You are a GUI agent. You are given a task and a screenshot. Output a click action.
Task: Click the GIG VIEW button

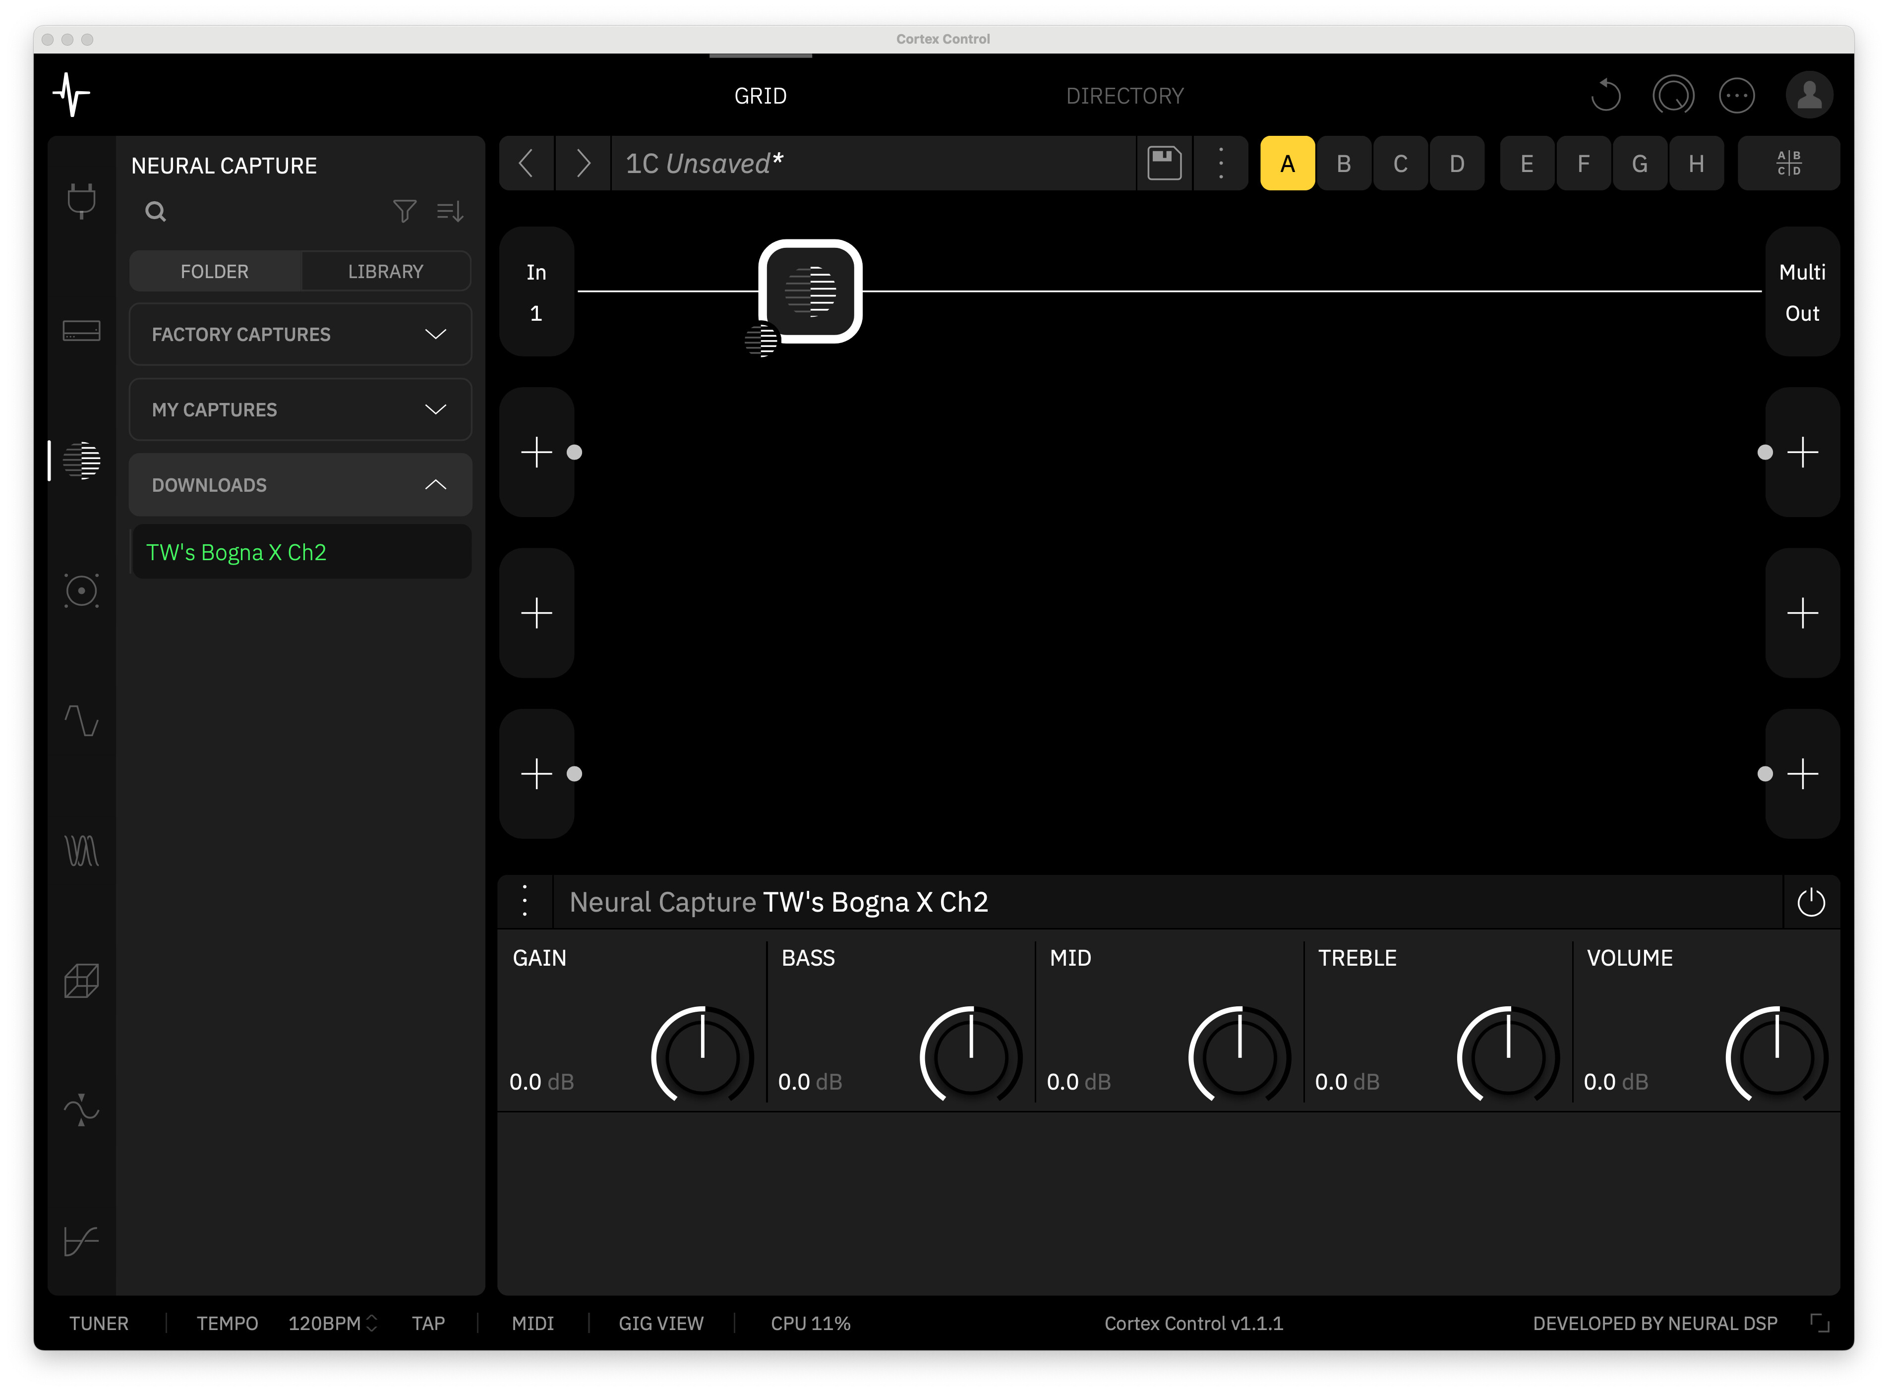pyautogui.click(x=661, y=1324)
